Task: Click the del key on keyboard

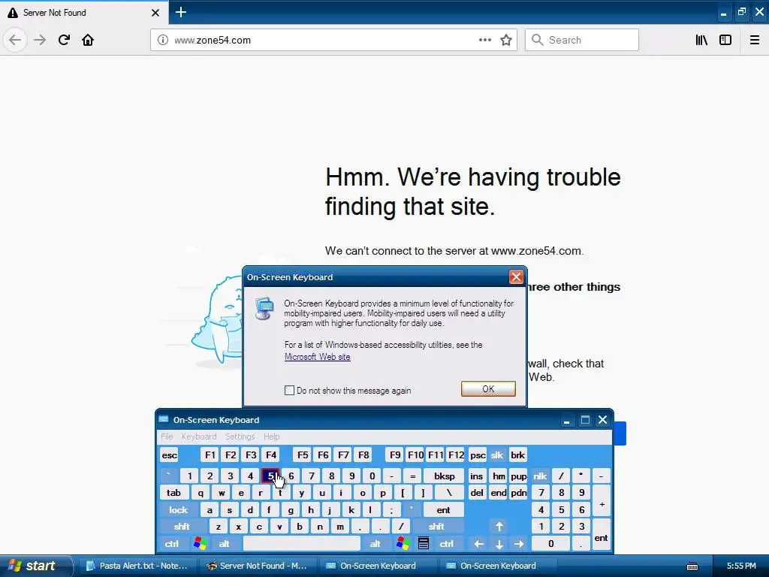Action: pyautogui.click(x=477, y=493)
